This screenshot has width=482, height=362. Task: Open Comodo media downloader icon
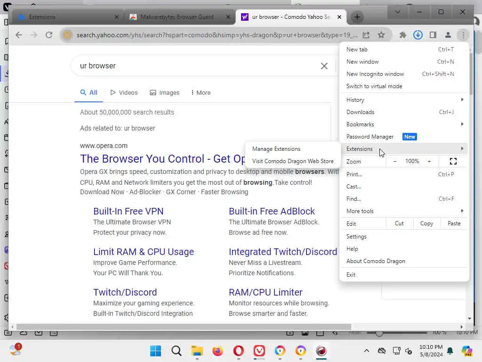418,35
